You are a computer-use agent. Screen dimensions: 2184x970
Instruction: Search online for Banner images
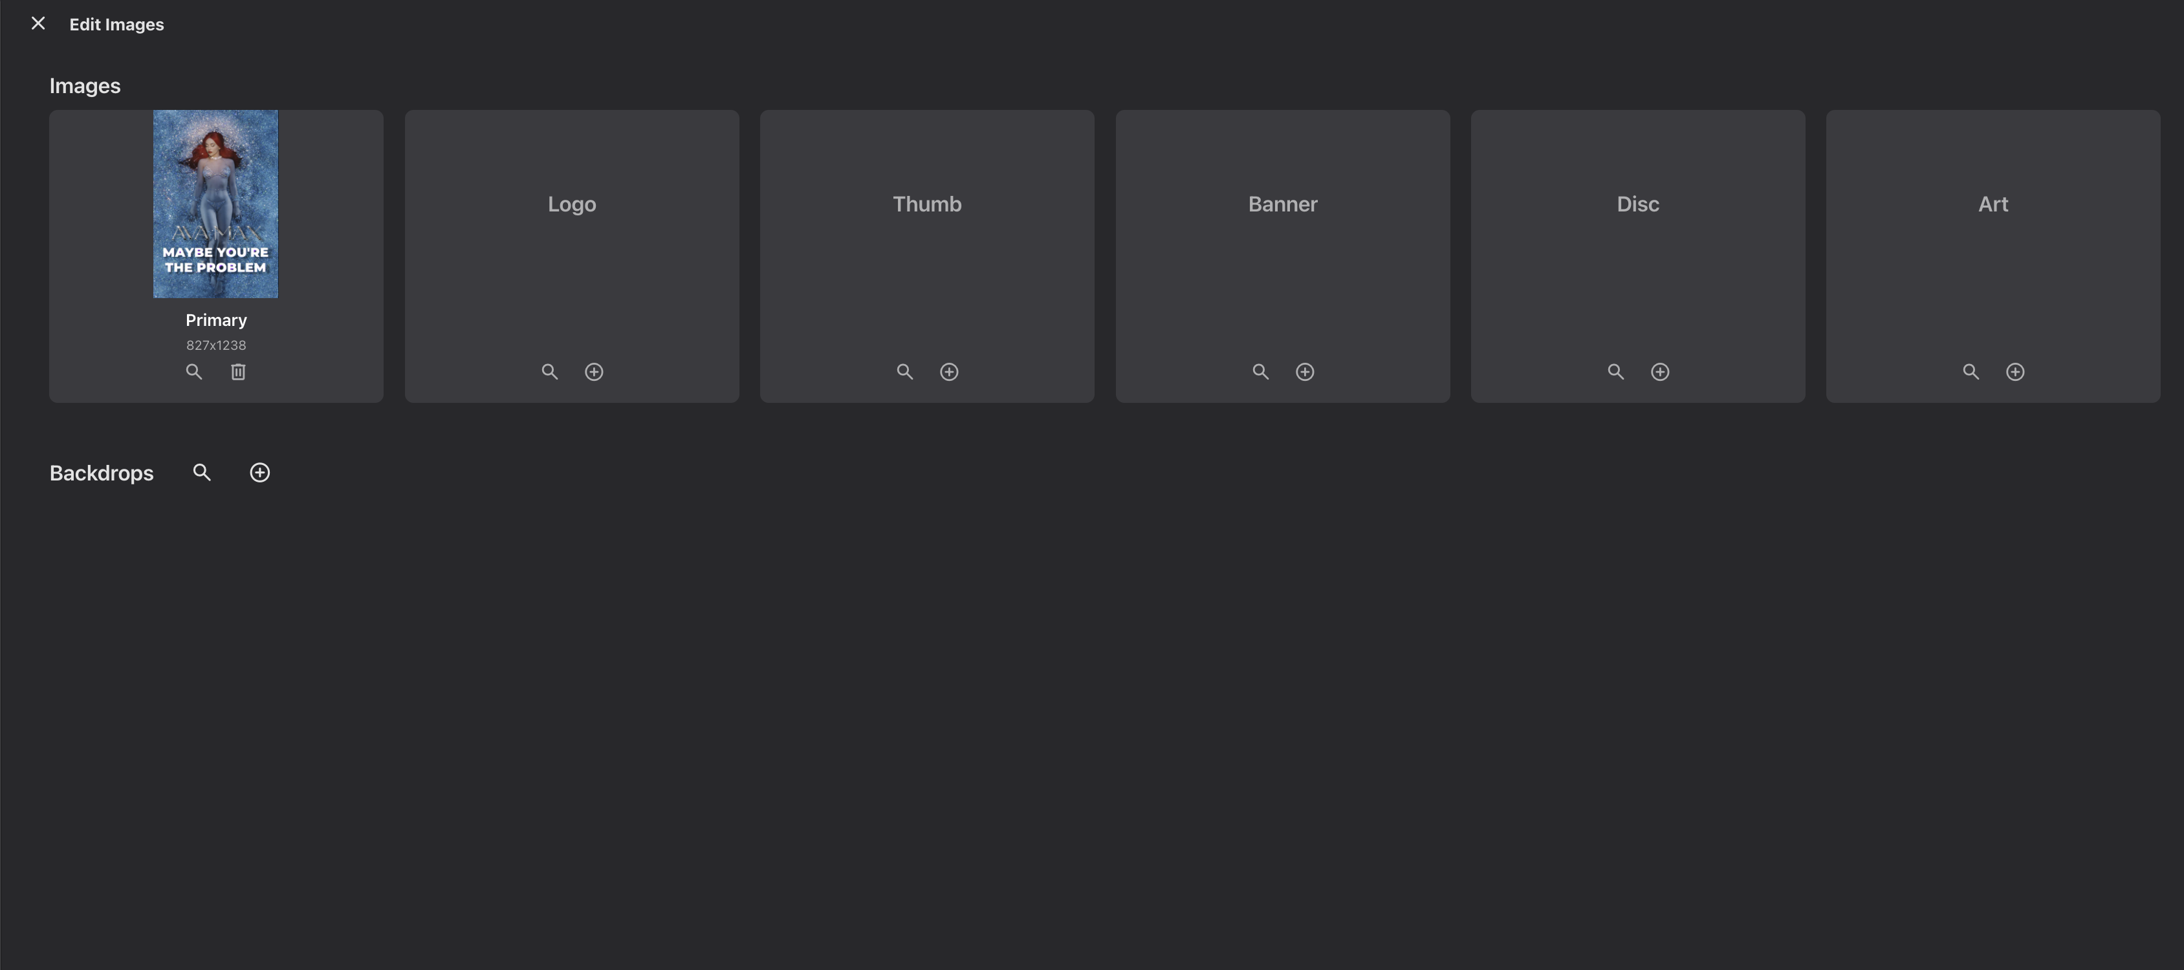point(1261,372)
